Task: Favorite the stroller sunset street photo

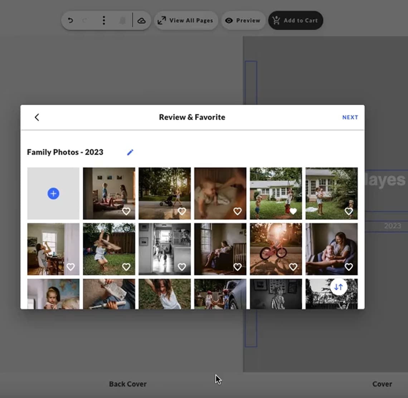Action: (182, 212)
